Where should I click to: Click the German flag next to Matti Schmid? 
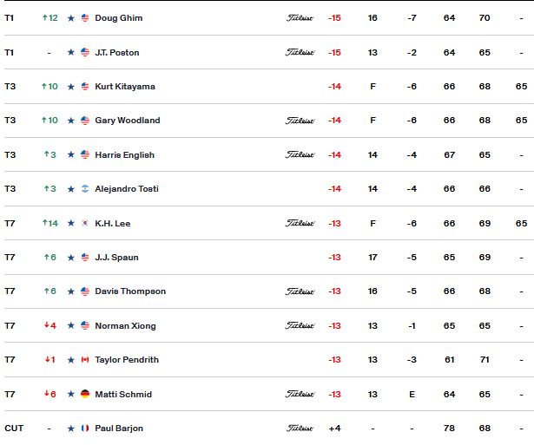pyautogui.click(x=85, y=394)
